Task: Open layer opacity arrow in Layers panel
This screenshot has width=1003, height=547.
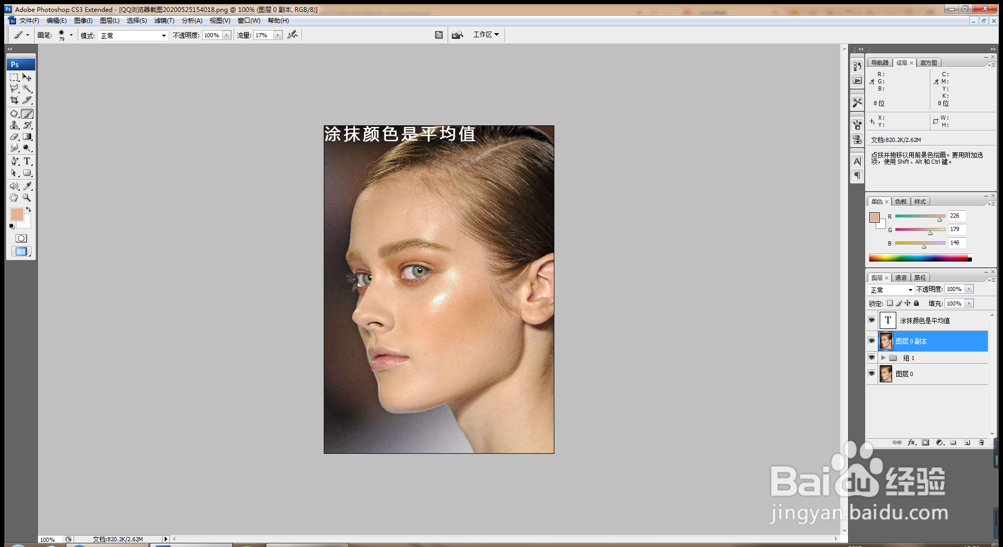Action: point(969,289)
